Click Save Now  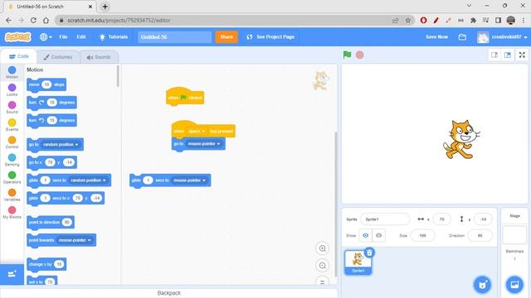(x=436, y=36)
